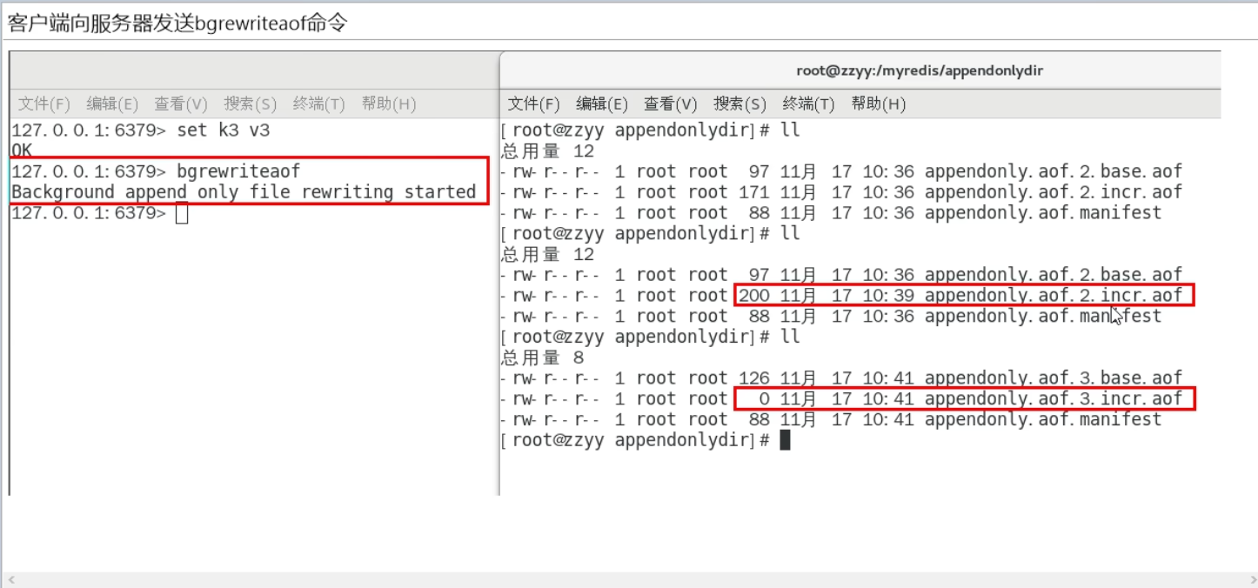Click the 171-byte appendonly.aof.2.incr.aof row
Image resolution: width=1258 pixels, height=588 pixels.
(842, 192)
